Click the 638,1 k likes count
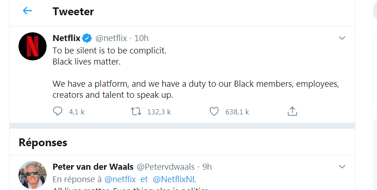377x190 pixels. [x=237, y=112]
